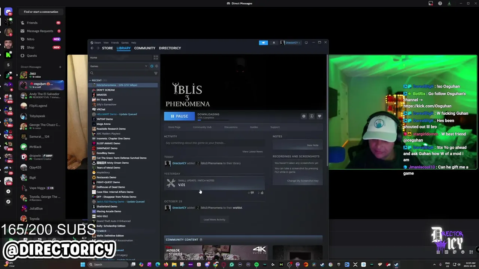Open Quests in Discord sidebar

click(x=40, y=56)
